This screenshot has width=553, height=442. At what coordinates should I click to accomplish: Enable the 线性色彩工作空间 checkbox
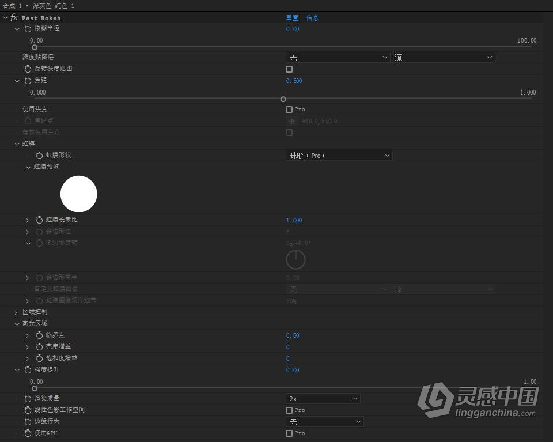tap(289, 410)
